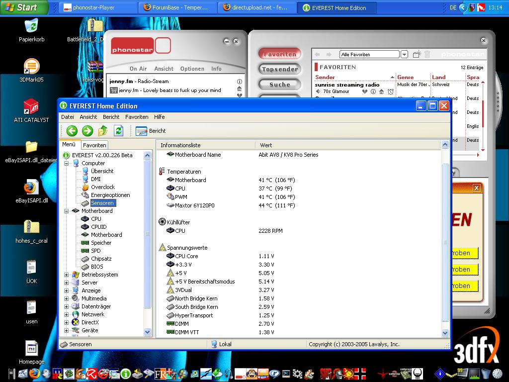The width and height of the screenshot is (509, 382).
Task: Expand the Server tree node
Action: (x=67, y=283)
